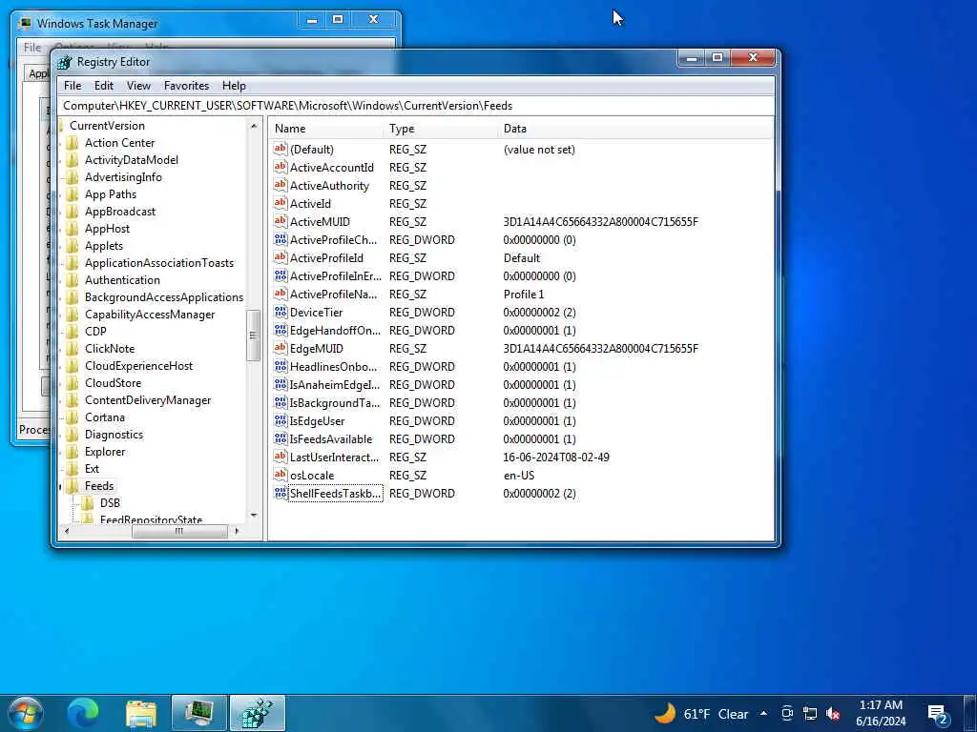Select the BackgroundAccessApplications key
The width and height of the screenshot is (977, 732).
[x=164, y=297]
